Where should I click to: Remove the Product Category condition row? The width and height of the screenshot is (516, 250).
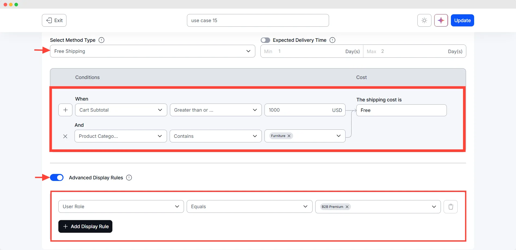65,136
